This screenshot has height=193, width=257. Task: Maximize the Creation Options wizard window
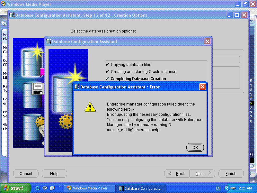(x=237, y=15)
